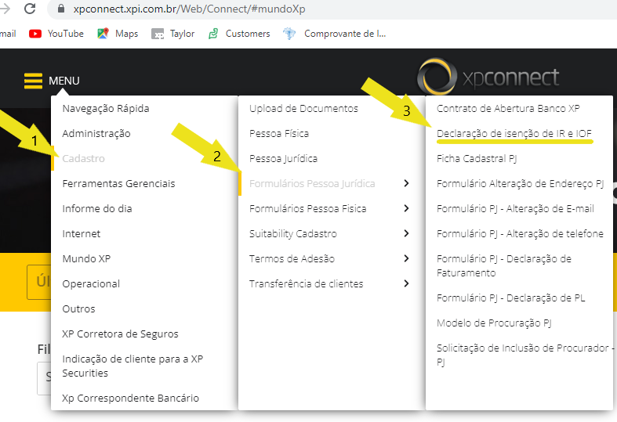The image size is (617, 422).
Task: Select Navegação Rápida menu item
Action: [x=106, y=109]
